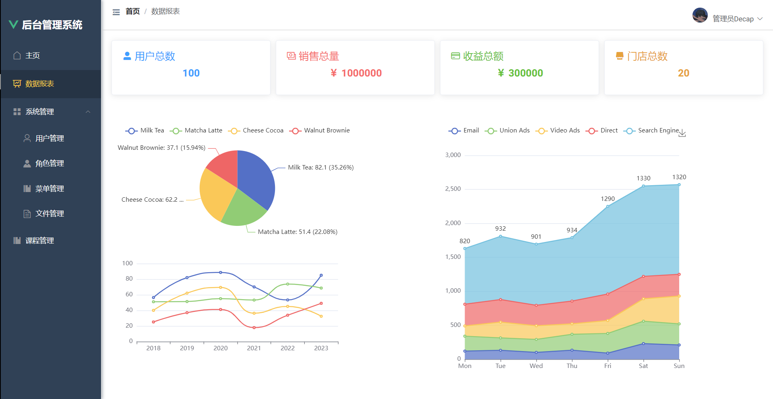Click the 文件管理 file icon
The height and width of the screenshot is (399, 773).
(27, 213)
